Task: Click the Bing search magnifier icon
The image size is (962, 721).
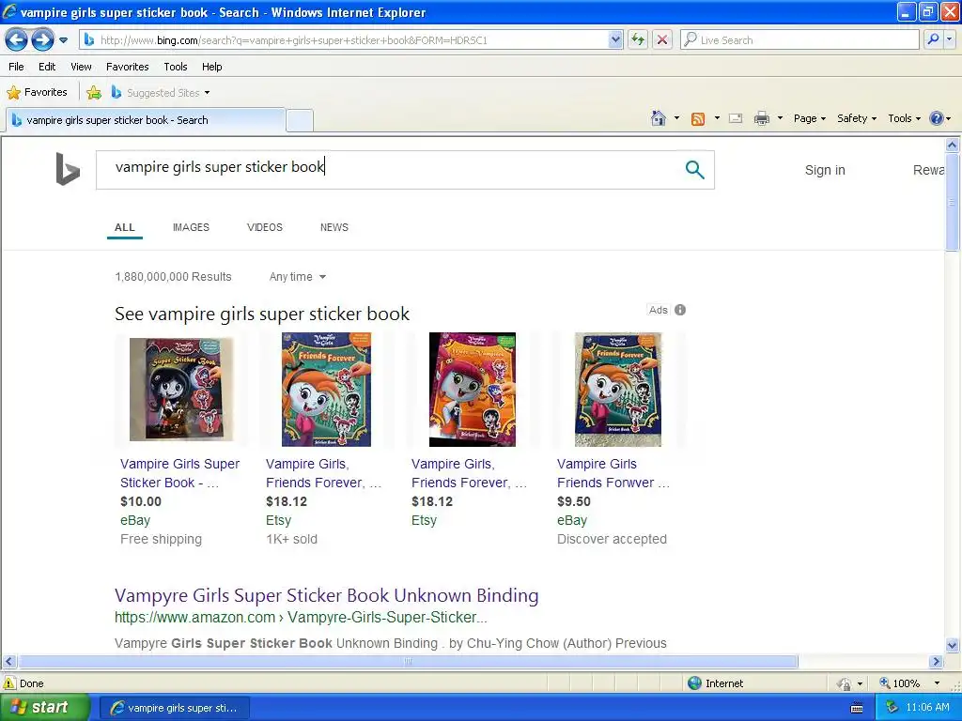Action: coord(694,169)
